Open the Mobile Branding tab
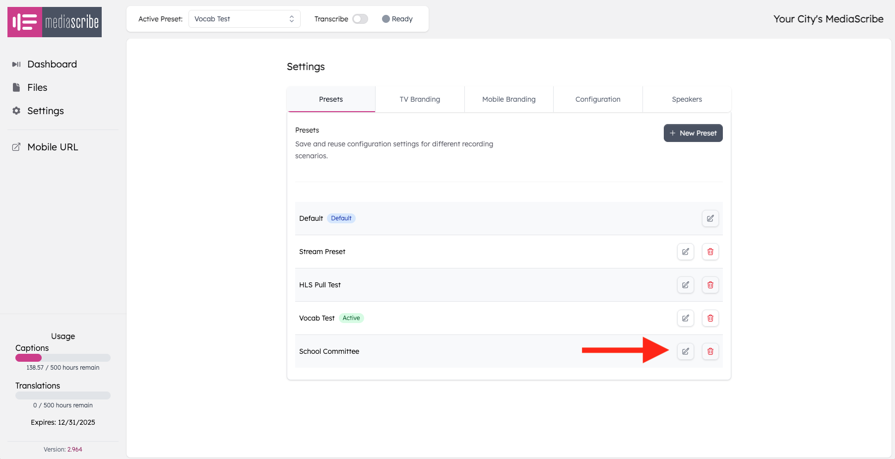Image resolution: width=895 pixels, height=459 pixels. point(509,99)
